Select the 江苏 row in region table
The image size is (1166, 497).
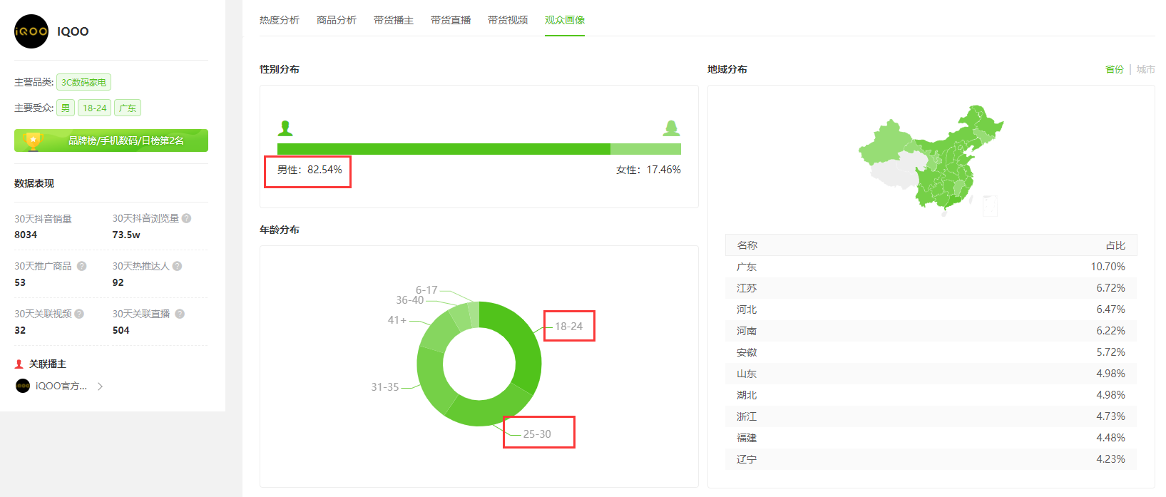[931, 288]
